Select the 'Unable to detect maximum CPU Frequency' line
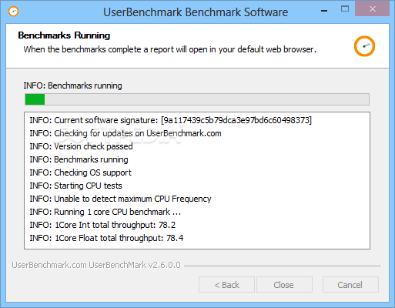Screen dimensions: 395x308 coord(120,199)
